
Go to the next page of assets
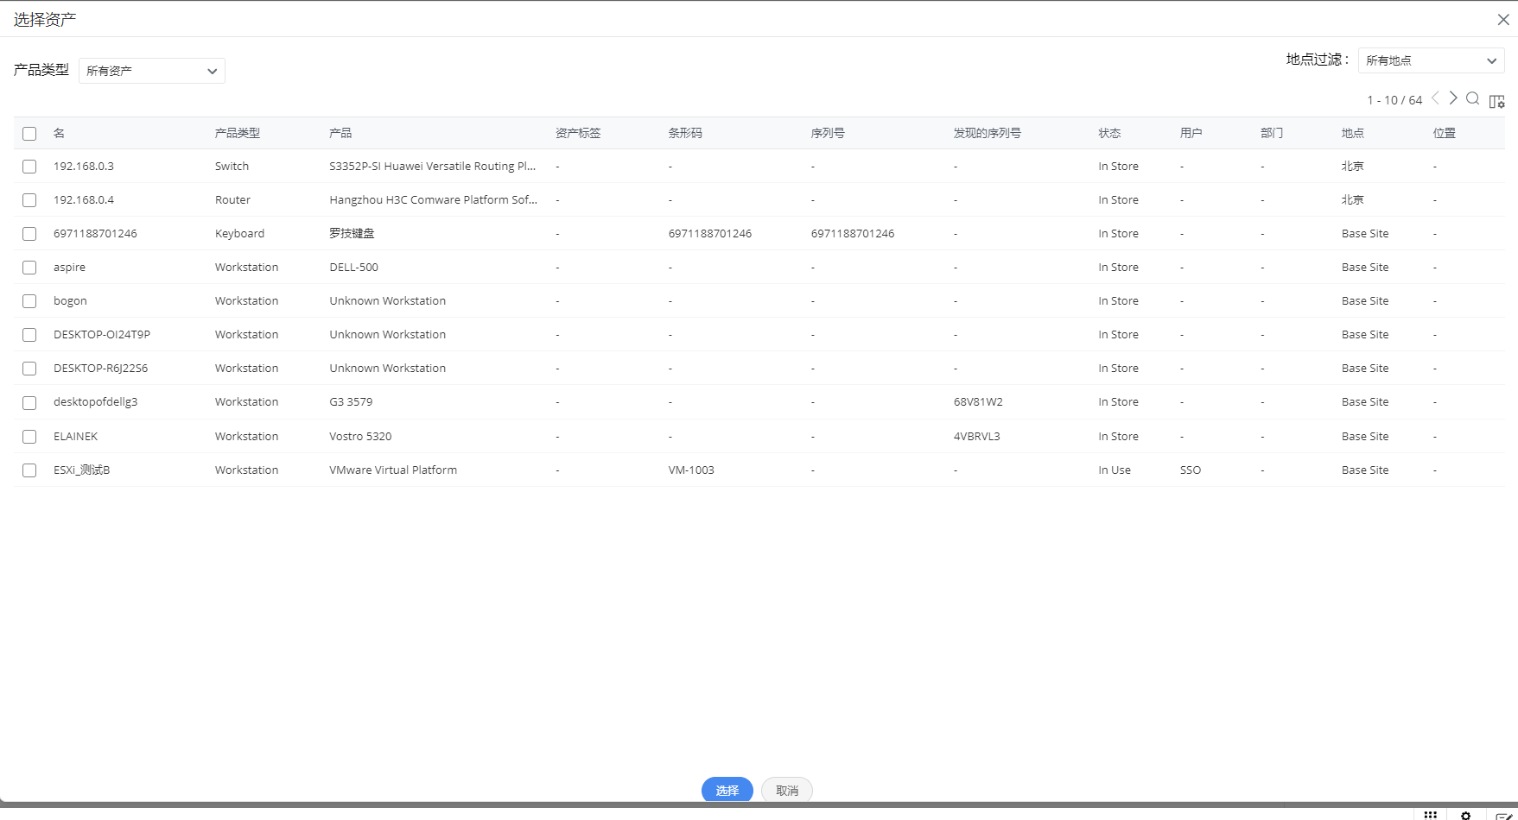1453,98
